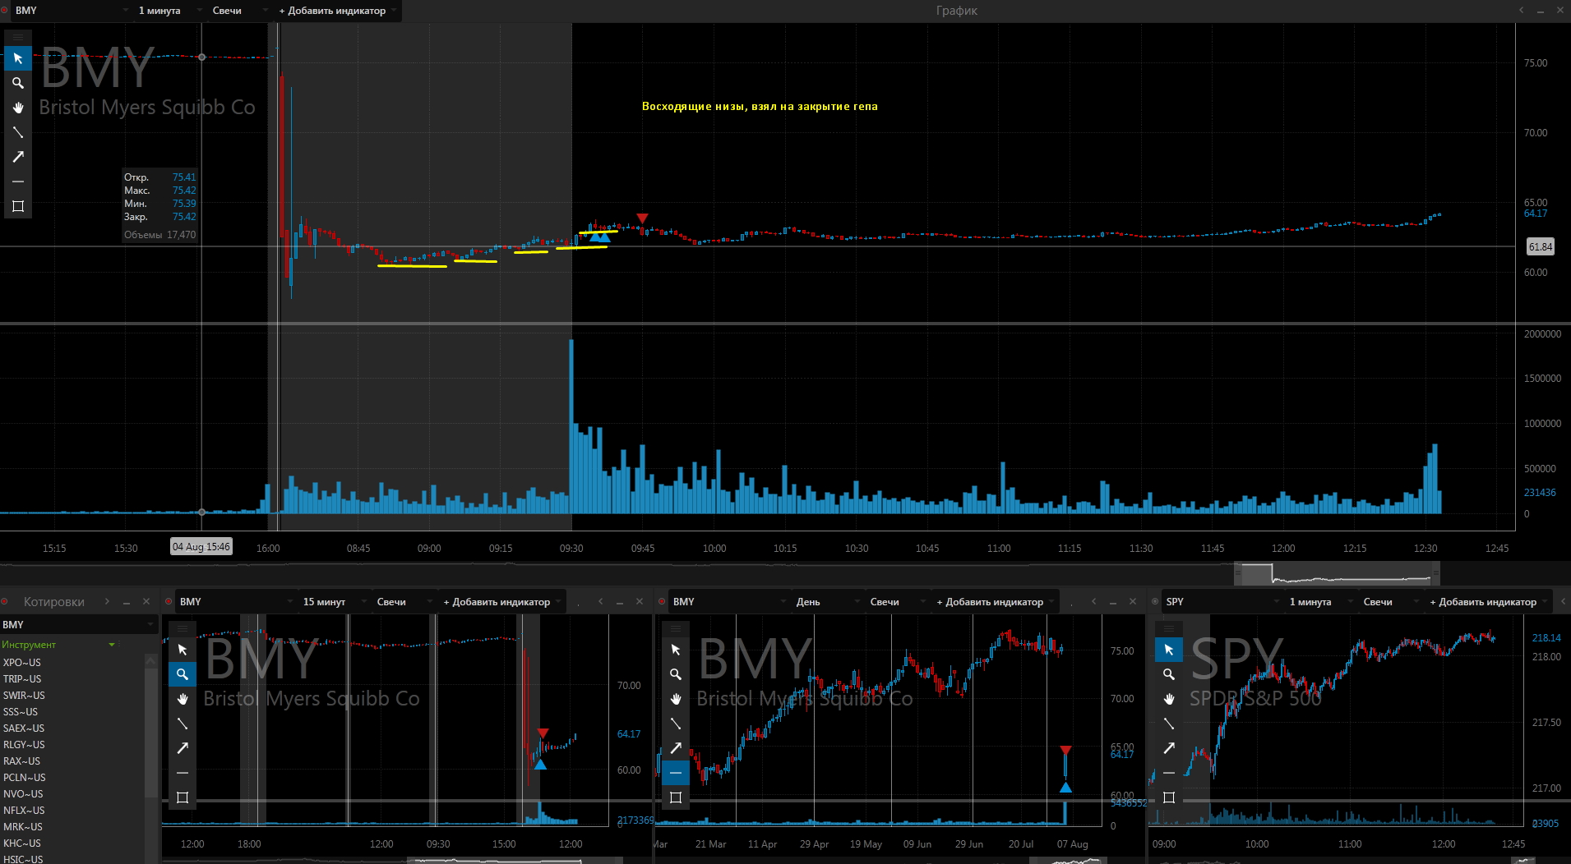Expand the Котировки panel with the chevron arrow
Image resolution: width=1571 pixels, height=864 pixels.
107,601
